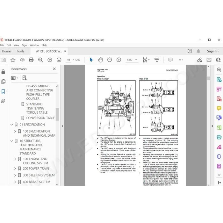The image size is (223, 223).
Task: Select the Hand pan tool
Action: 100,60
